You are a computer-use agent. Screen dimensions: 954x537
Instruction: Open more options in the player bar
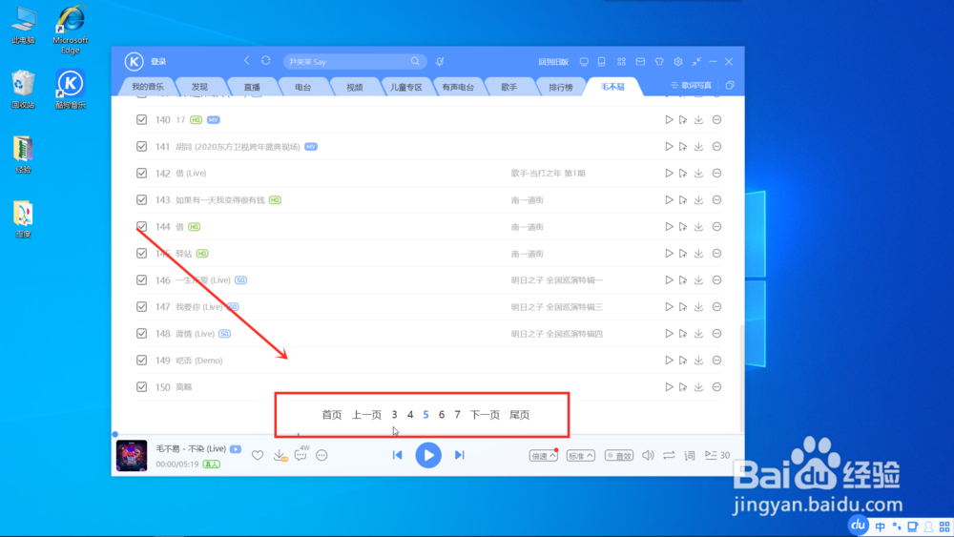(x=321, y=456)
